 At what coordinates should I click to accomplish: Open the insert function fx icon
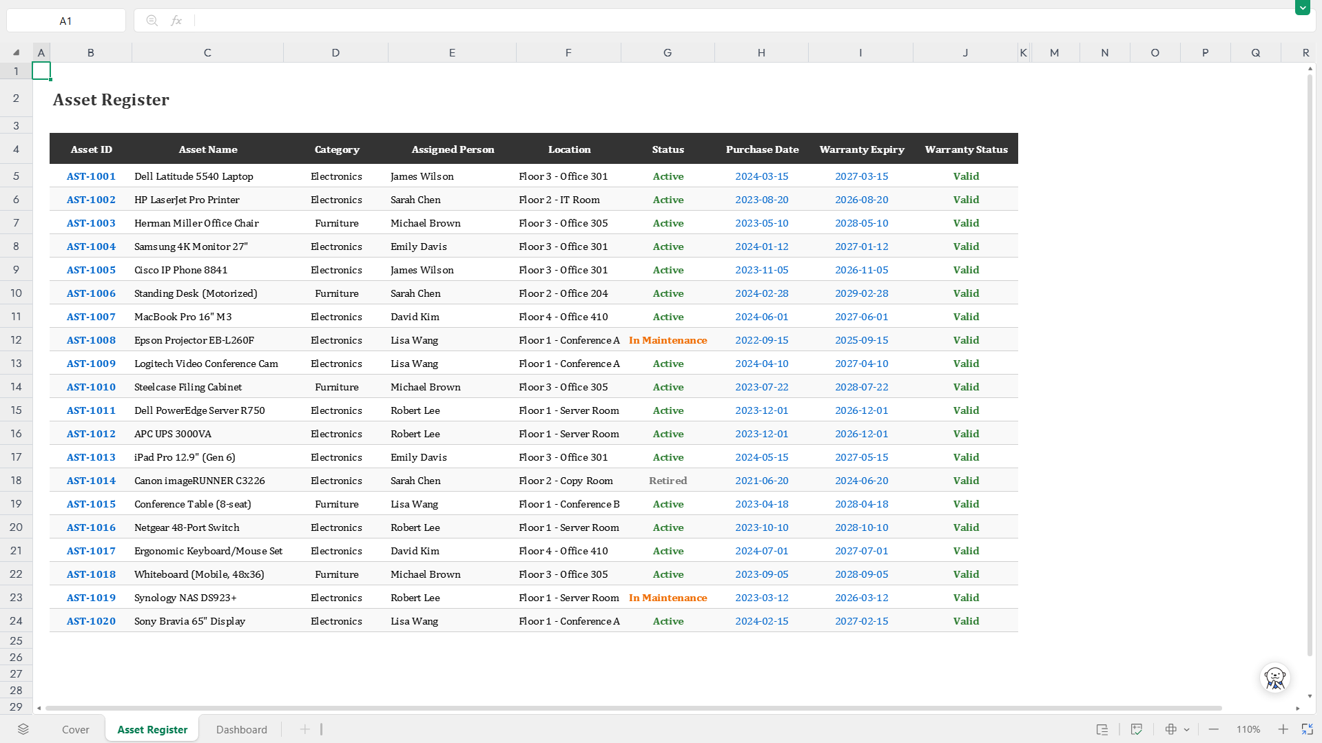click(176, 21)
